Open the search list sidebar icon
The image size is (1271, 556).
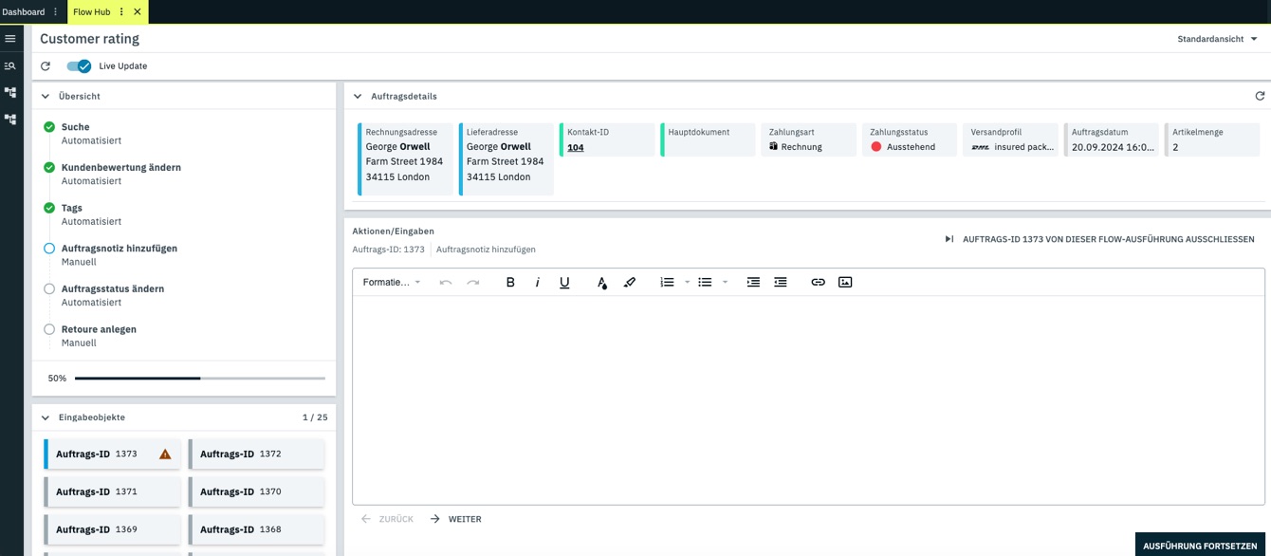click(x=10, y=65)
